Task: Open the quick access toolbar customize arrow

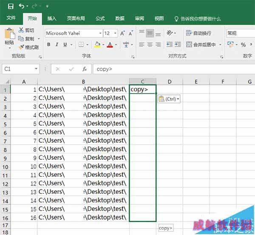Action: click(47, 6)
